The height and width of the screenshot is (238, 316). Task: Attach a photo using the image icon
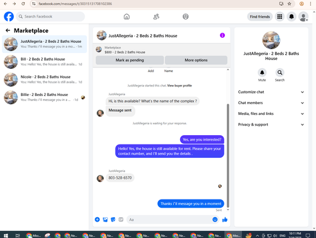(x=105, y=220)
